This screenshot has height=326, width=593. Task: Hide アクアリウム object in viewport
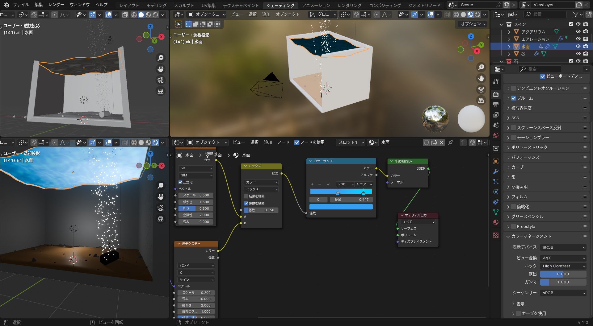(578, 31)
